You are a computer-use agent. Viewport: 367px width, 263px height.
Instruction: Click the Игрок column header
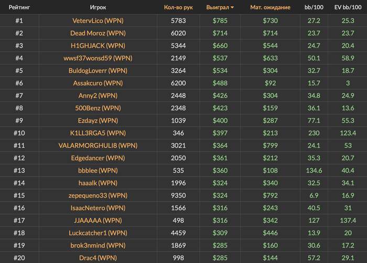pyautogui.click(x=98, y=7)
